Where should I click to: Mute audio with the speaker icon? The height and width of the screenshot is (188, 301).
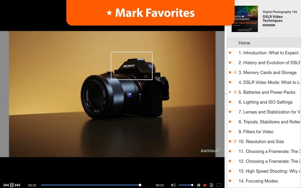[x=173, y=185]
